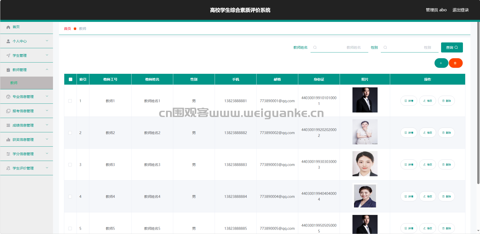This screenshot has width=480, height=234.
Task: Check the checkbox for row 教师1
Action: 70,101
